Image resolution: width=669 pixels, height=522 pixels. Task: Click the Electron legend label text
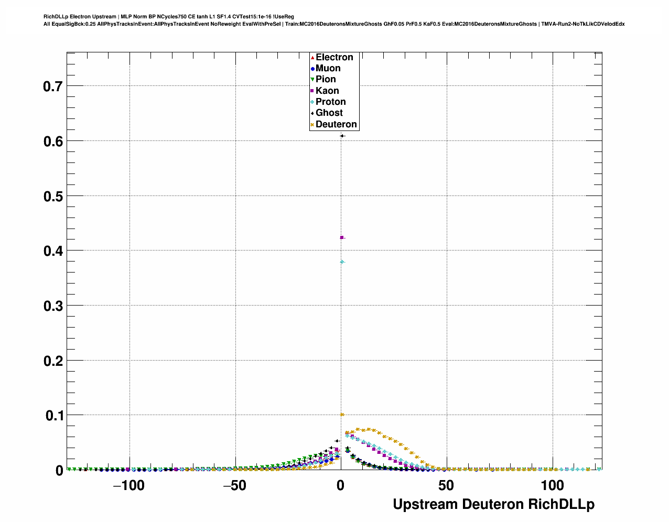point(334,58)
